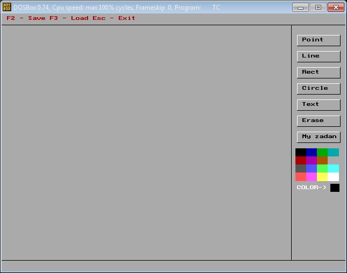Pick the bright magenta palette swatch
This screenshot has height=273, width=347.
pos(312,177)
